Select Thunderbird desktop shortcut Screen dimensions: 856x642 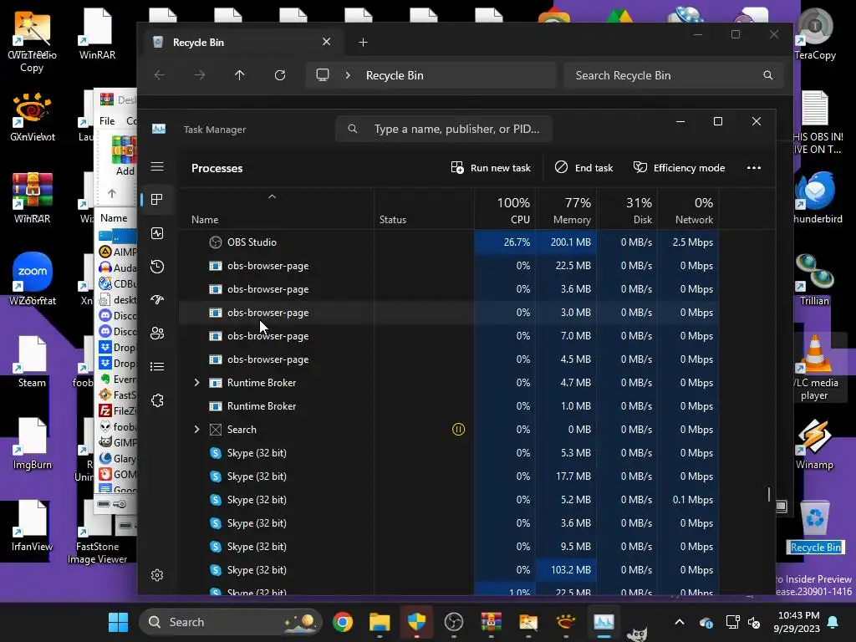click(x=816, y=197)
